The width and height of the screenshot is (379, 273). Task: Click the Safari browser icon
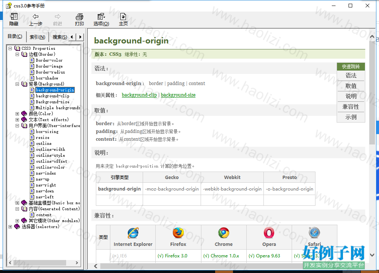click(x=314, y=233)
